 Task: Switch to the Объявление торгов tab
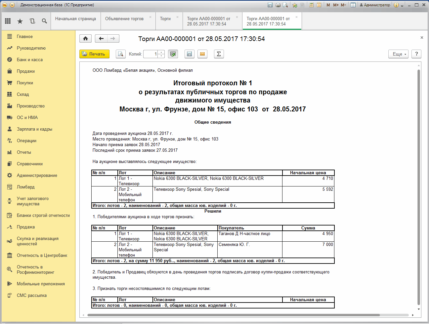(x=124, y=19)
